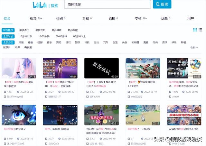
Task: Click the bilibili logo
Action: click(40, 5)
